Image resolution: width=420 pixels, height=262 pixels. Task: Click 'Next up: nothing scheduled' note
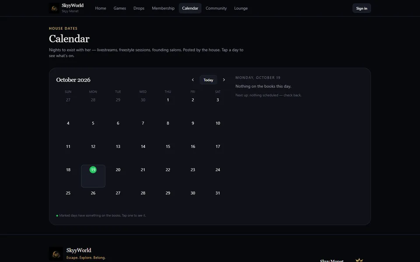[268, 95]
